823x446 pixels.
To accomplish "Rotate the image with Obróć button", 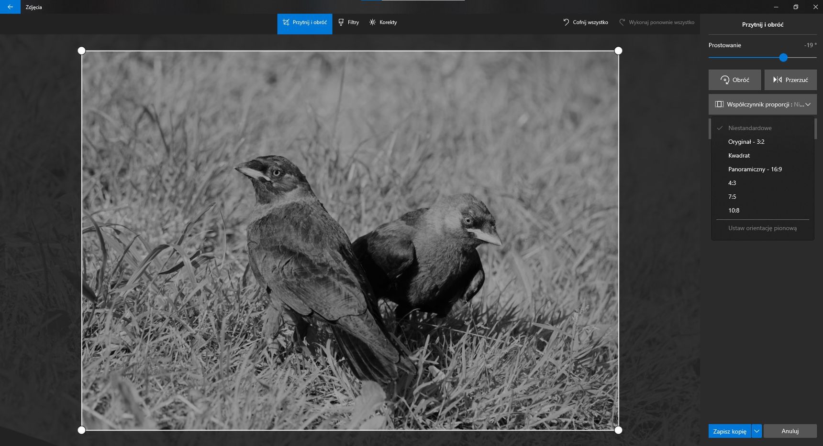I will 734,80.
